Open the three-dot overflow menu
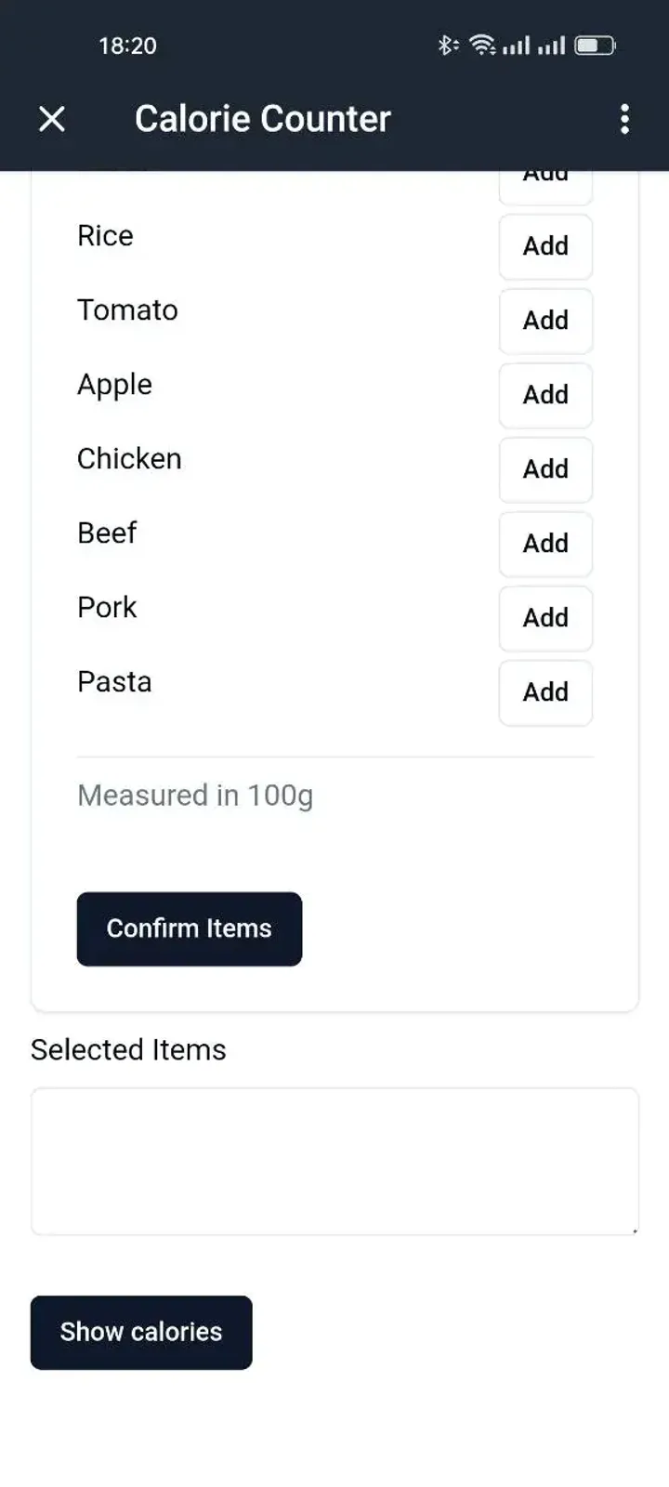The width and height of the screenshot is (669, 1487). click(x=624, y=119)
